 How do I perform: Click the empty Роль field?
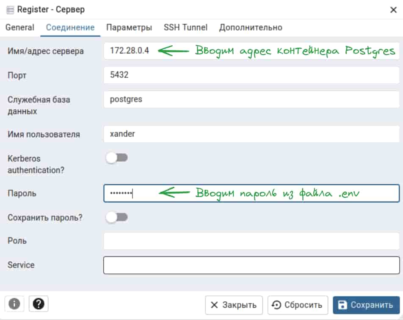click(251, 241)
